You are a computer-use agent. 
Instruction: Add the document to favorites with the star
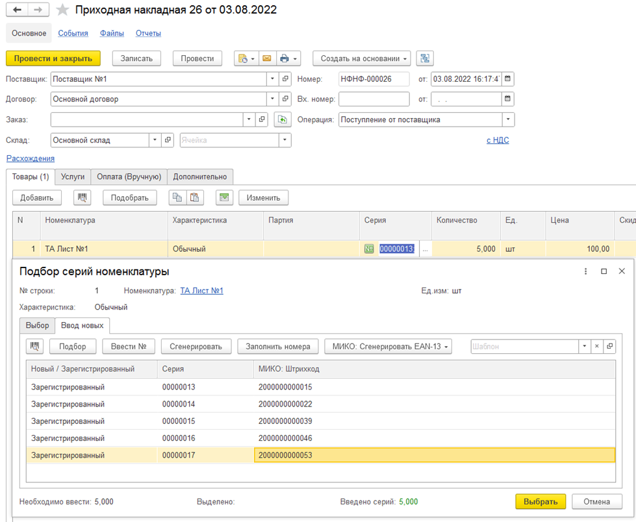[62, 10]
